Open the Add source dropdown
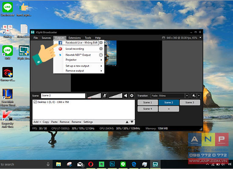Image resolution: width=233 pixels, height=169 pixels. 37,122
